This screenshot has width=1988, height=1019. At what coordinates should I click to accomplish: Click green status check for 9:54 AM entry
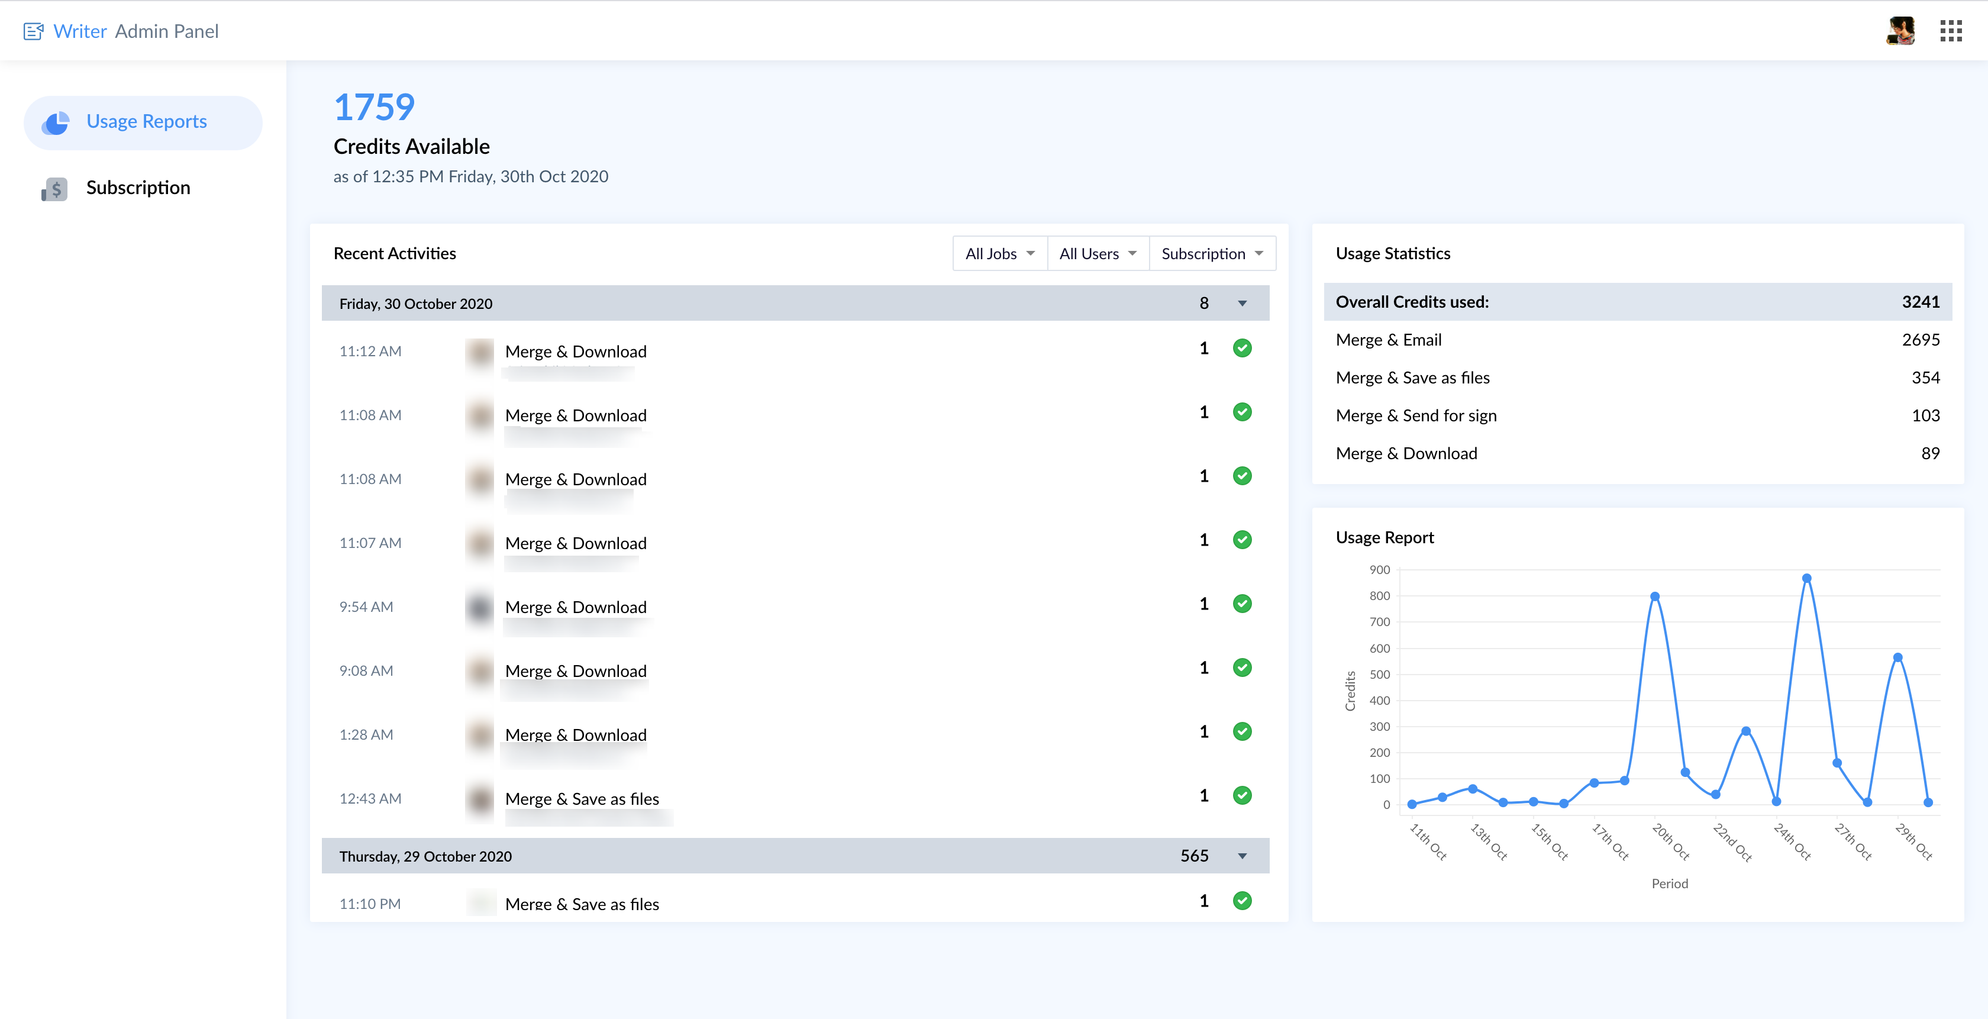pyautogui.click(x=1242, y=604)
